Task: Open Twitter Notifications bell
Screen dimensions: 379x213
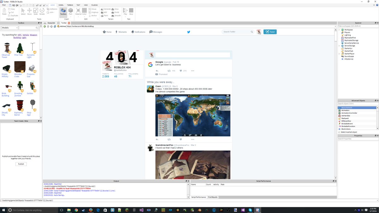Action: (133, 32)
